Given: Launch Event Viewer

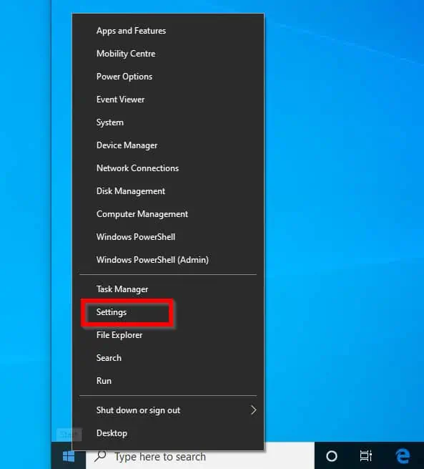Looking at the screenshot, I should (x=168, y=100).
